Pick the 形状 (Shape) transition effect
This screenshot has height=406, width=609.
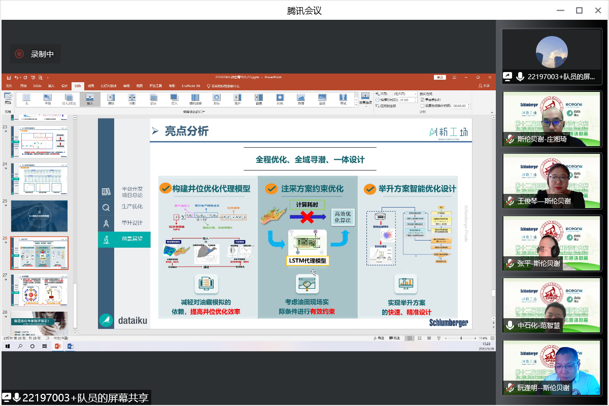pyautogui.click(x=216, y=98)
